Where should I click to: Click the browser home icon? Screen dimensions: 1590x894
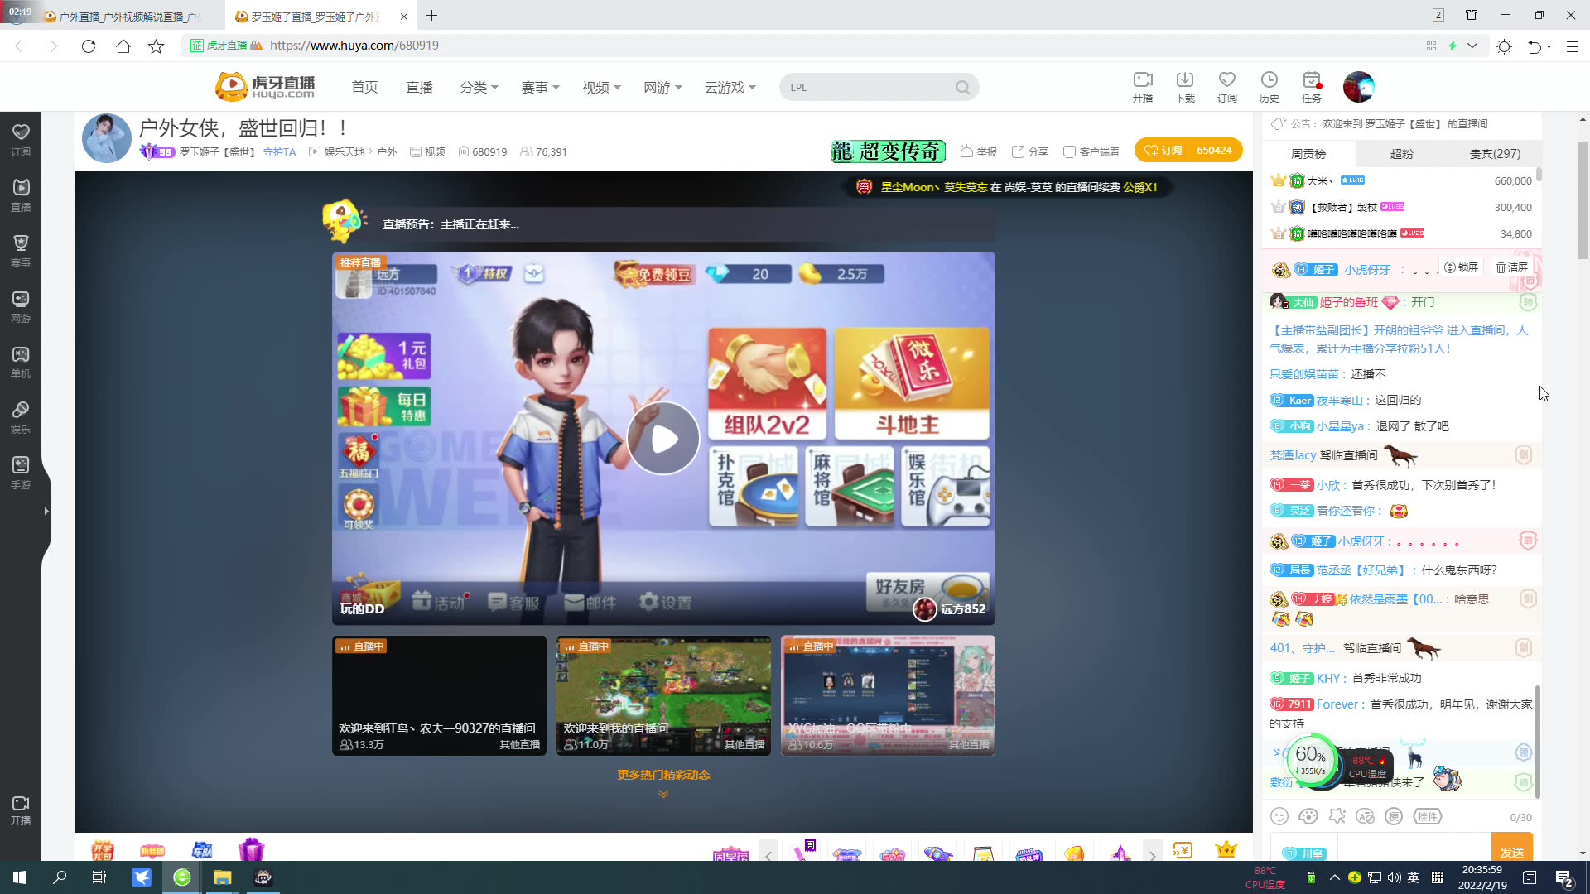(x=123, y=46)
